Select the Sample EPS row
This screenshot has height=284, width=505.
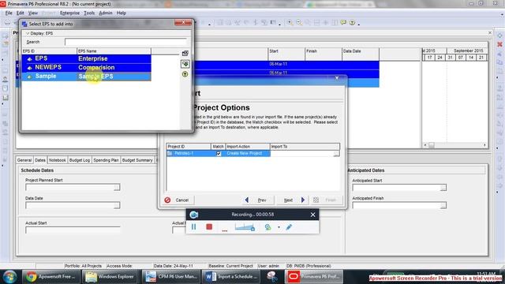point(86,77)
